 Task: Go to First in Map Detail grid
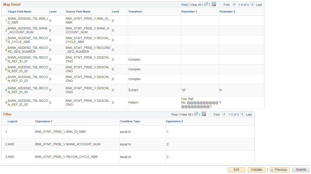(227, 5)
